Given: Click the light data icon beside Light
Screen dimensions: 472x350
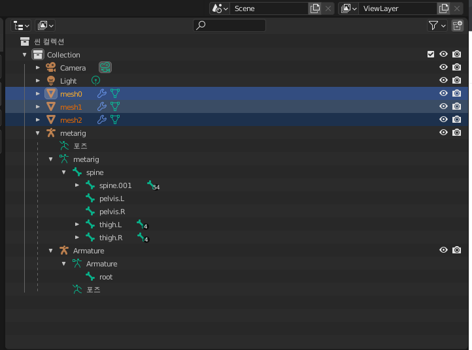Looking at the screenshot, I should tap(95, 80).
